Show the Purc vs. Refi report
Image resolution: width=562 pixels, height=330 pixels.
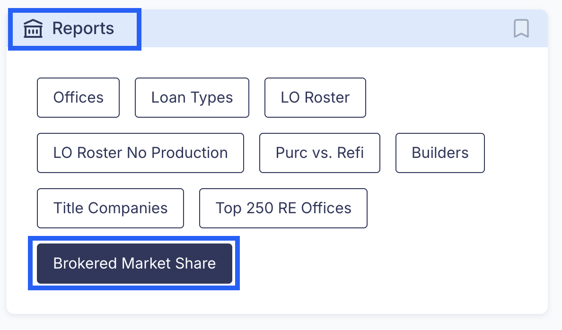tap(320, 153)
